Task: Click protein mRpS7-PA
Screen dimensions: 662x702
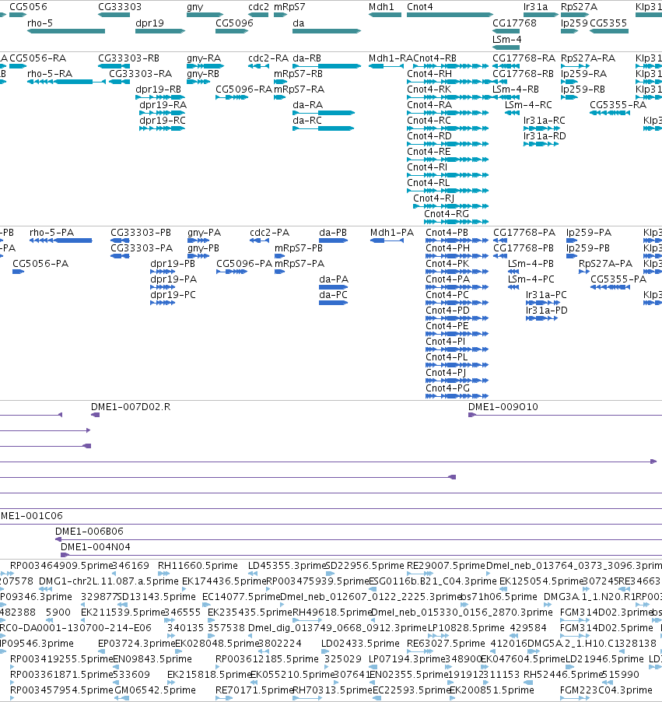Action: click(299, 264)
